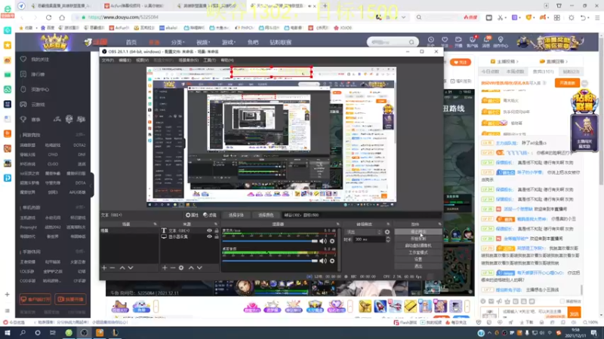
Task: Open microphone audio settings gear
Action: coord(332,241)
